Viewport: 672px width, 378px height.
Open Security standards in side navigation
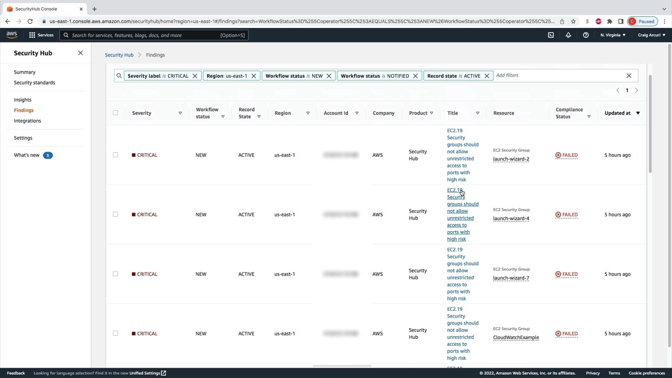click(35, 82)
